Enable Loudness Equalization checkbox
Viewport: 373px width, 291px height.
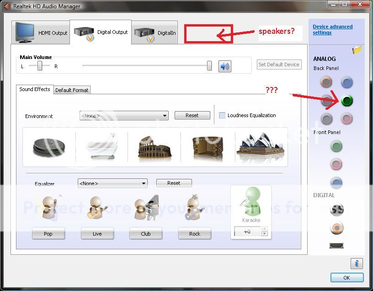tap(222, 115)
